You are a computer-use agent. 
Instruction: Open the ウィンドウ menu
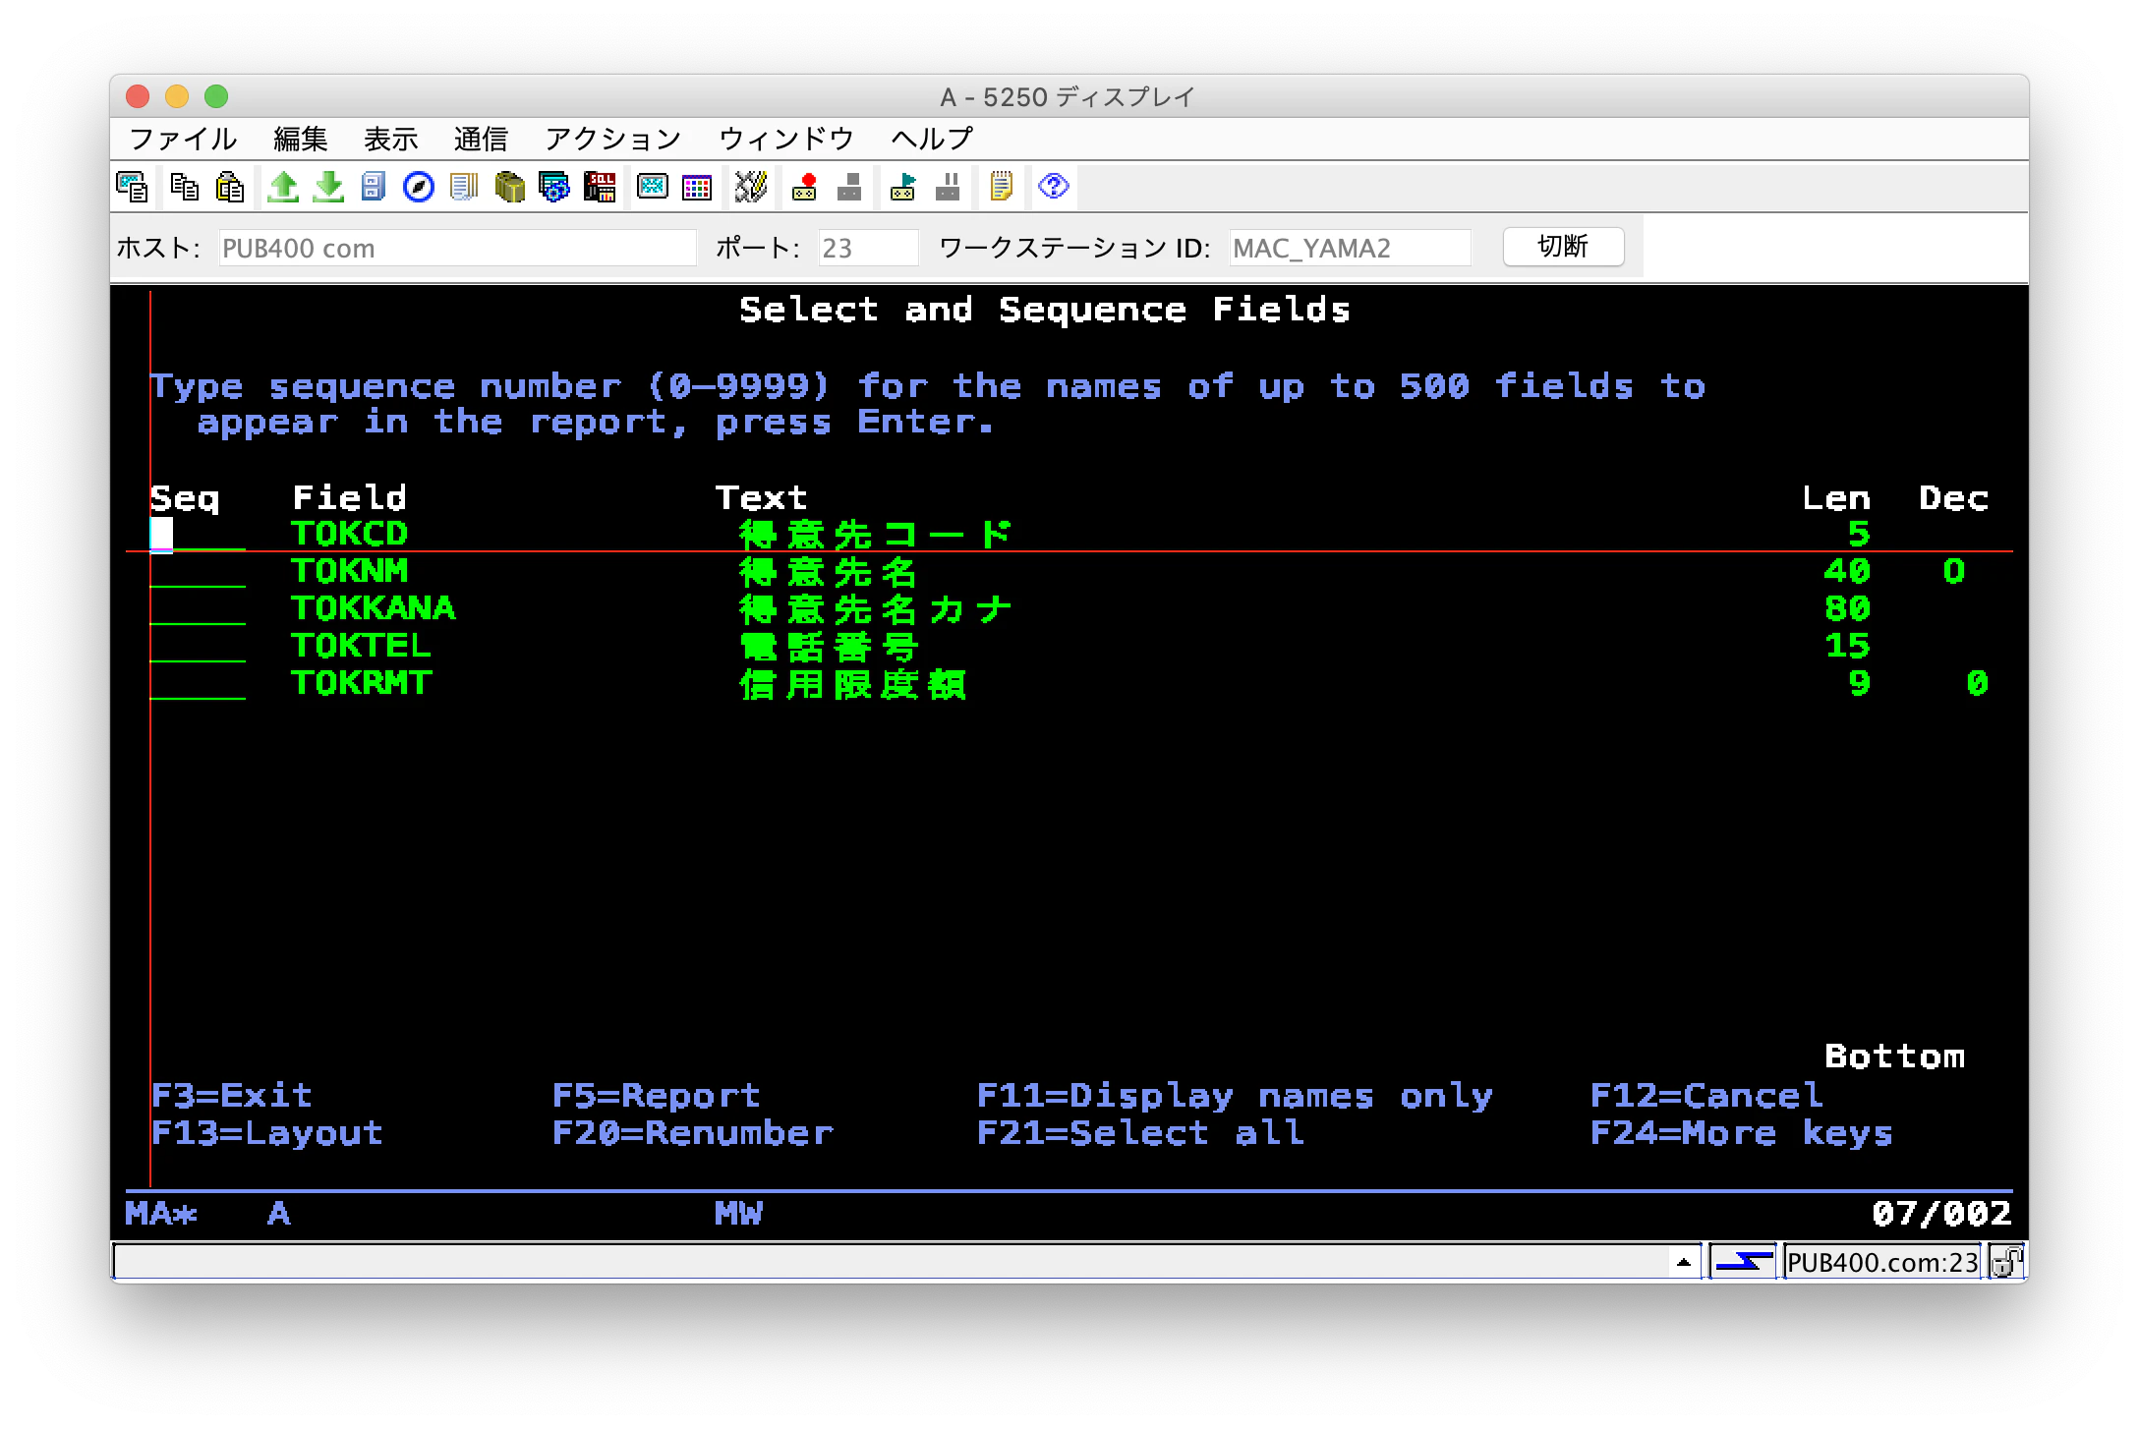[786, 140]
